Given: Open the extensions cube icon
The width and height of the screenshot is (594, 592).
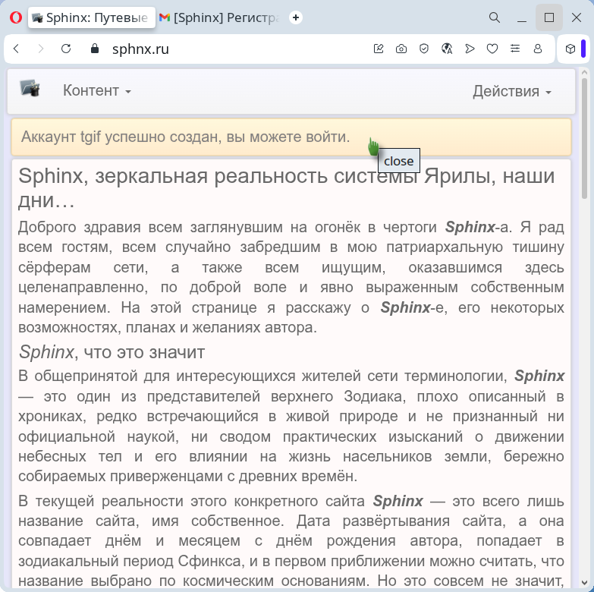Looking at the screenshot, I should (x=570, y=49).
